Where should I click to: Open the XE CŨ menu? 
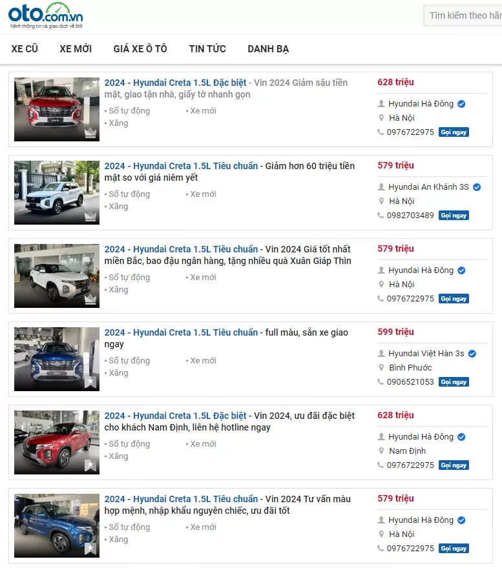click(25, 49)
